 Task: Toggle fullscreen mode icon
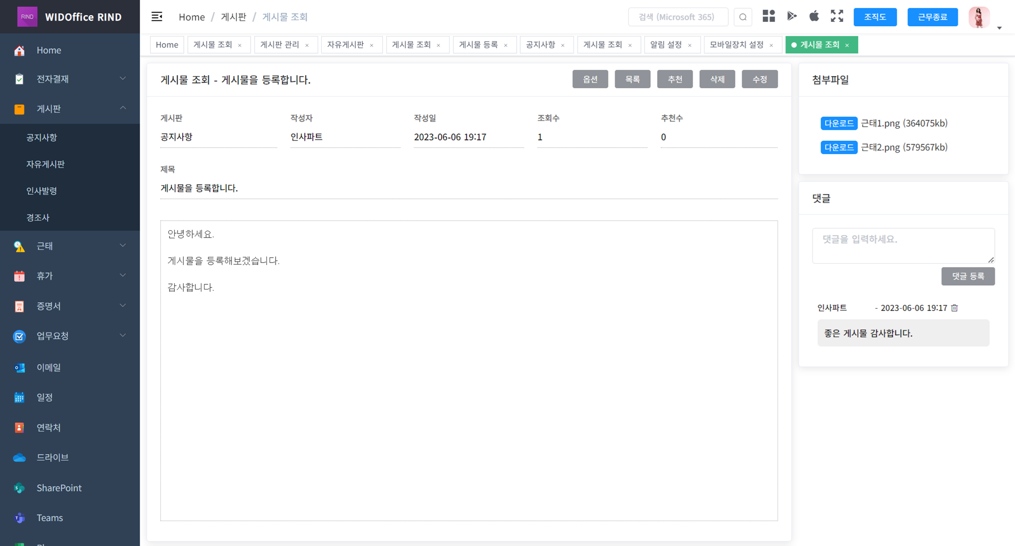tap(837, 16)
